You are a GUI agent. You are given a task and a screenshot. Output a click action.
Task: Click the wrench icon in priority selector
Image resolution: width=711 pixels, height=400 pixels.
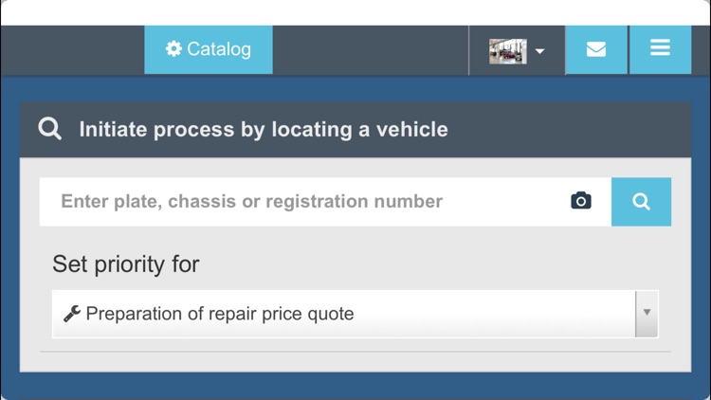pyautogui.click(x=72, y=314)
